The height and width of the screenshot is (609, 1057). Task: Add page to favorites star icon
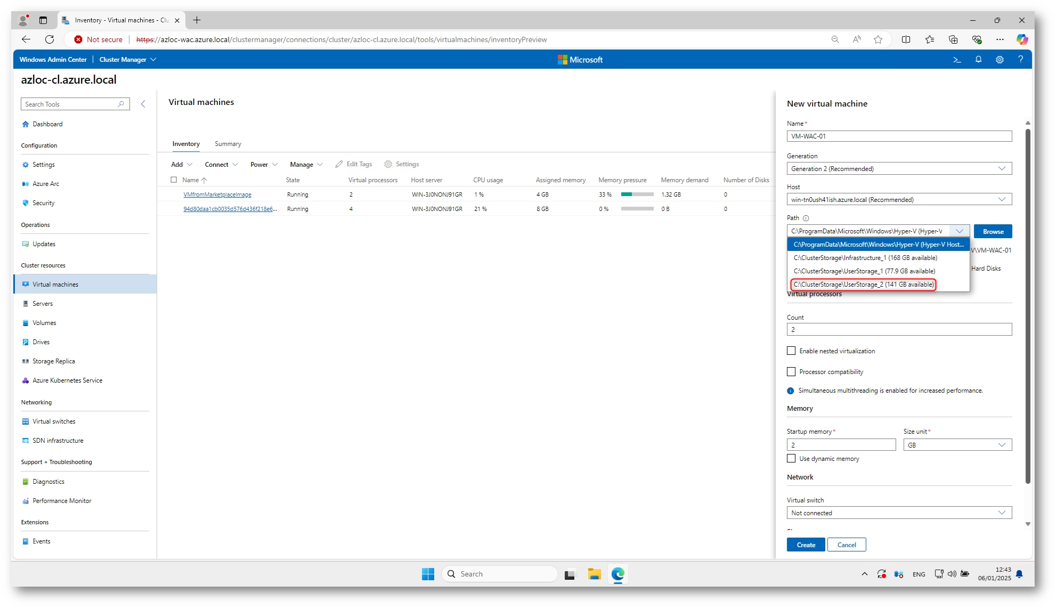878,39
